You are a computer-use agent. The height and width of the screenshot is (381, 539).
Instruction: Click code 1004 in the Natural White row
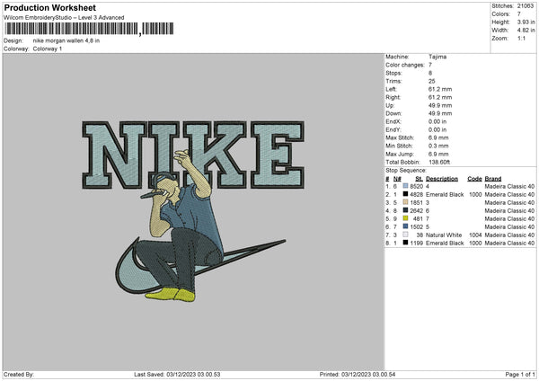475,235
